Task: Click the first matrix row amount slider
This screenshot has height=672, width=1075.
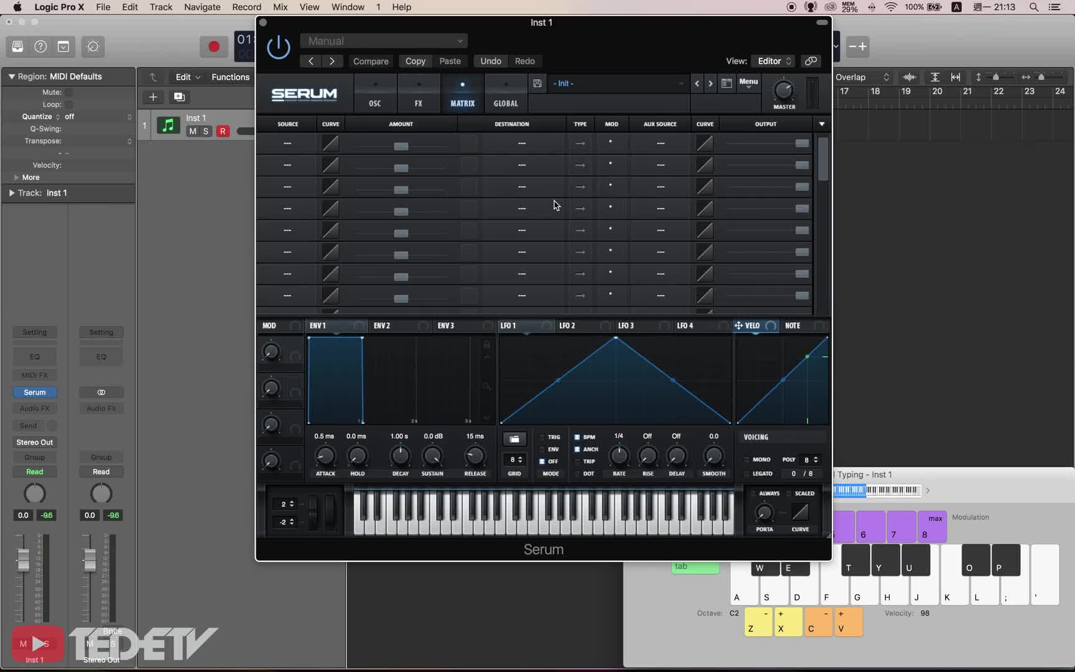Action: pos(401,146)
